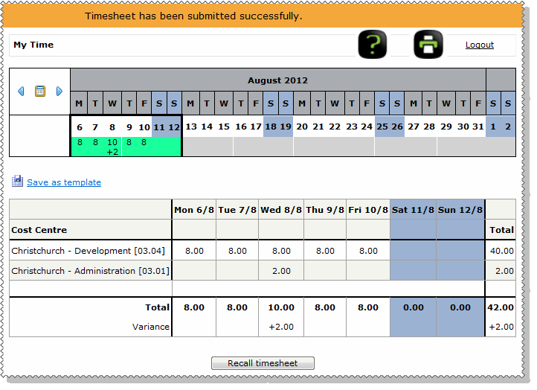Select Saturday 11 in the calendar
Screen dimensions: 537x390
point(159,127)
